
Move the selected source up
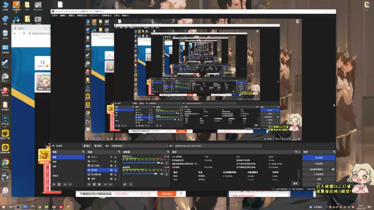pos(105,184)
